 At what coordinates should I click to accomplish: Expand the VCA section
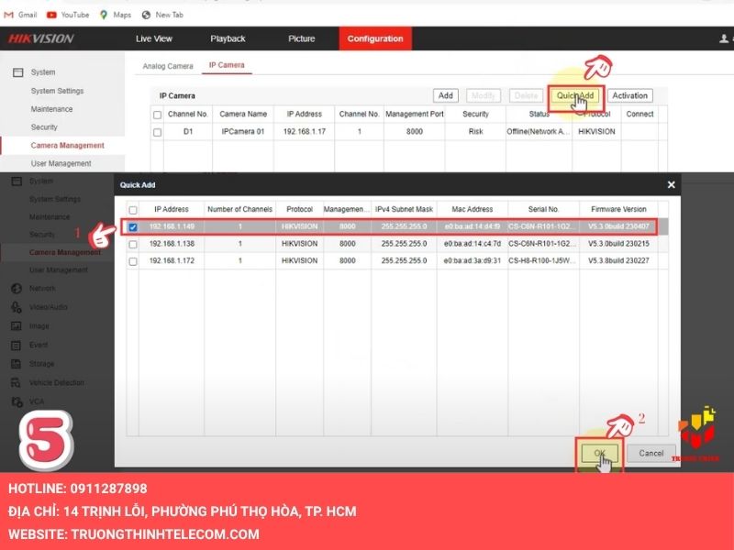37,401
